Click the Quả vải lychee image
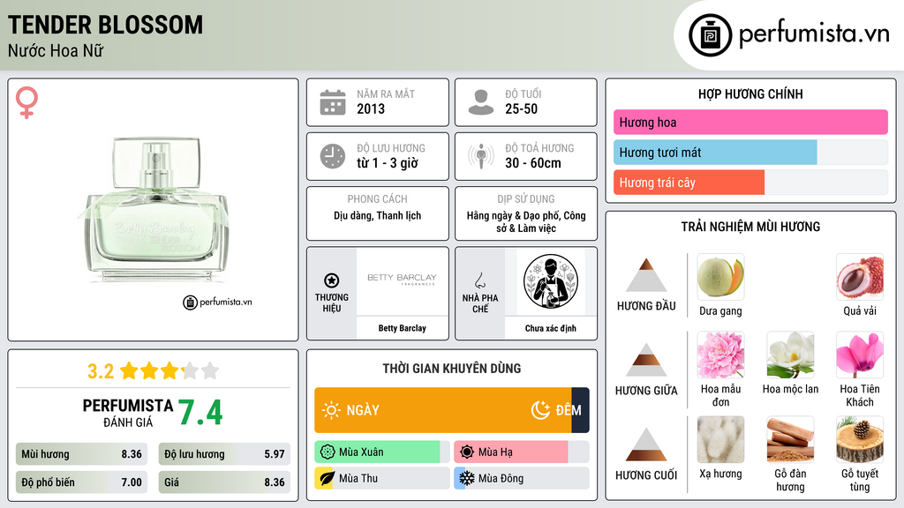The height and width of the screenshot is (508, 904). (860, 277)
